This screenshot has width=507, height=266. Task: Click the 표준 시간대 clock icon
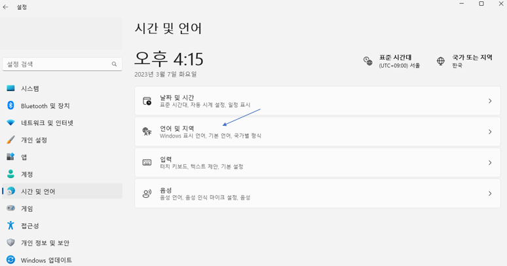(x=368, y=61)
